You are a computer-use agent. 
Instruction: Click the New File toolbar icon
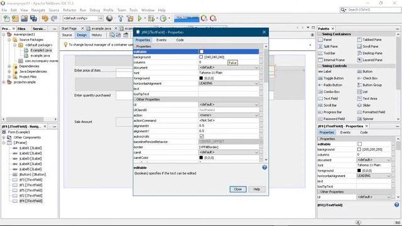click(x=7, y=18)
